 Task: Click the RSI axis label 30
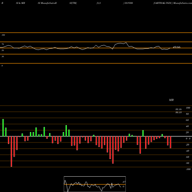click(3, 56)
